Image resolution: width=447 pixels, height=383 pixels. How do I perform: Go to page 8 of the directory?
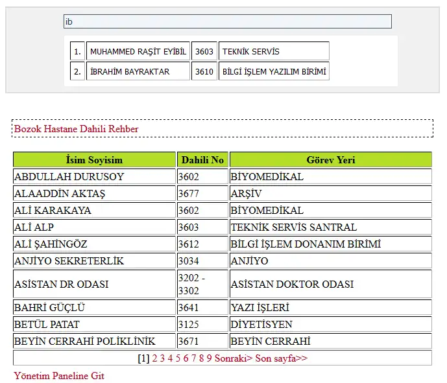(201, 358)
